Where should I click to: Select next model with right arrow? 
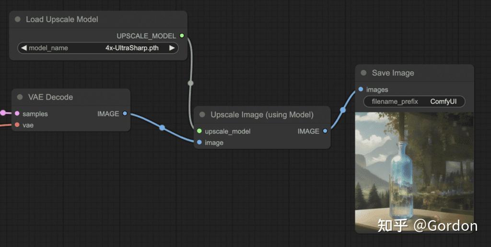pos(172,48)
